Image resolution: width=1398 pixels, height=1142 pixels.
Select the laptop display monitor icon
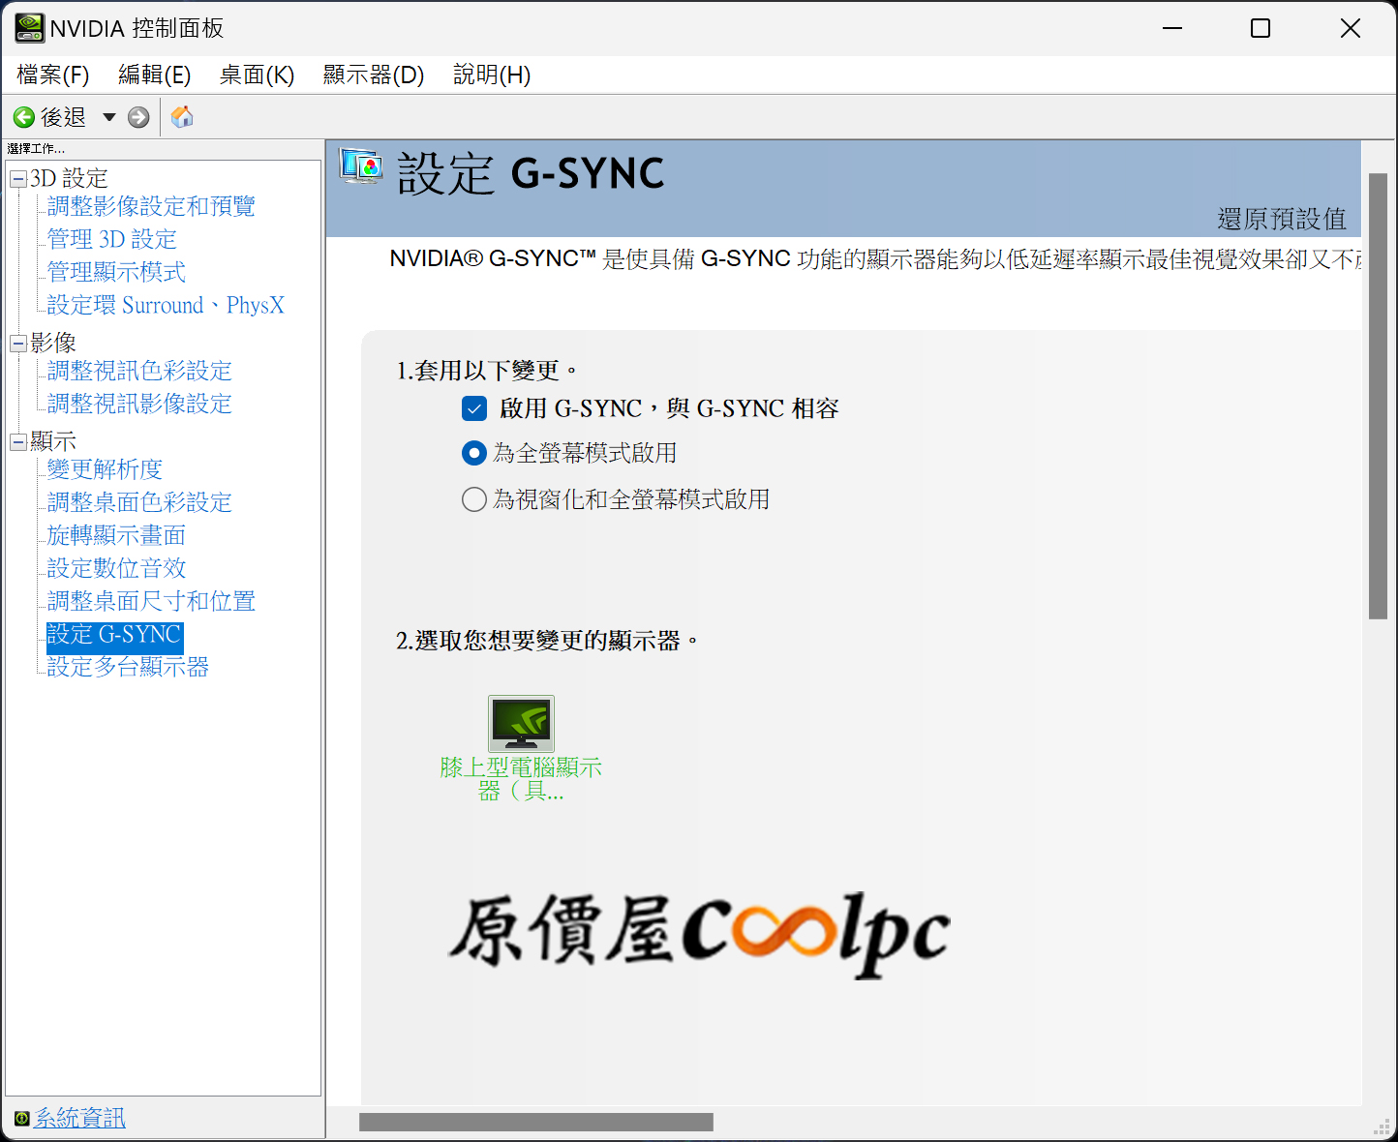click(x=521, y=723)
